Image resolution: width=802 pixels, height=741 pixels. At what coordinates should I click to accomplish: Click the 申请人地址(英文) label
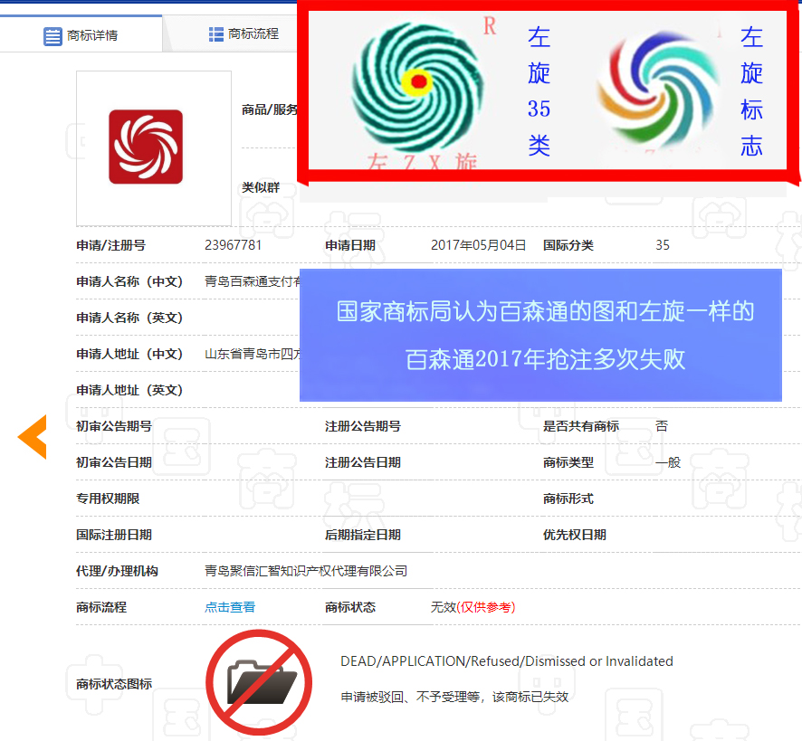pos(129,390)
